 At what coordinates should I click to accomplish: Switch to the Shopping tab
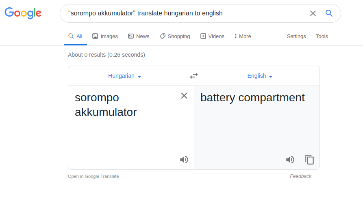click(x=175, y=36)
